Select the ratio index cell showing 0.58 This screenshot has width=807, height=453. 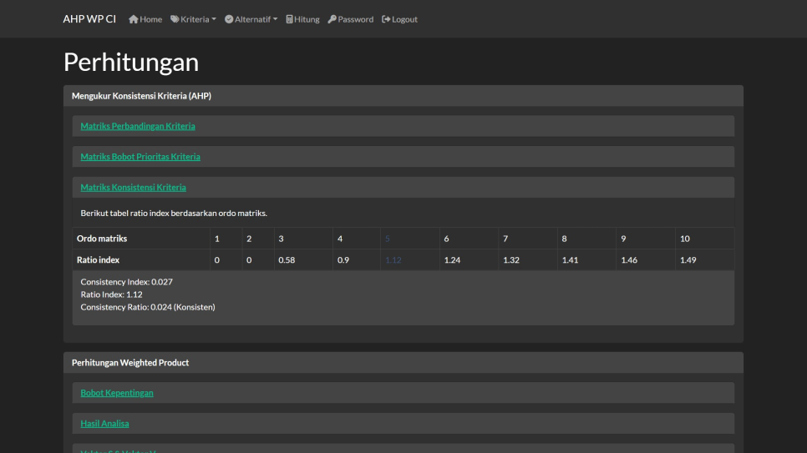287,260
